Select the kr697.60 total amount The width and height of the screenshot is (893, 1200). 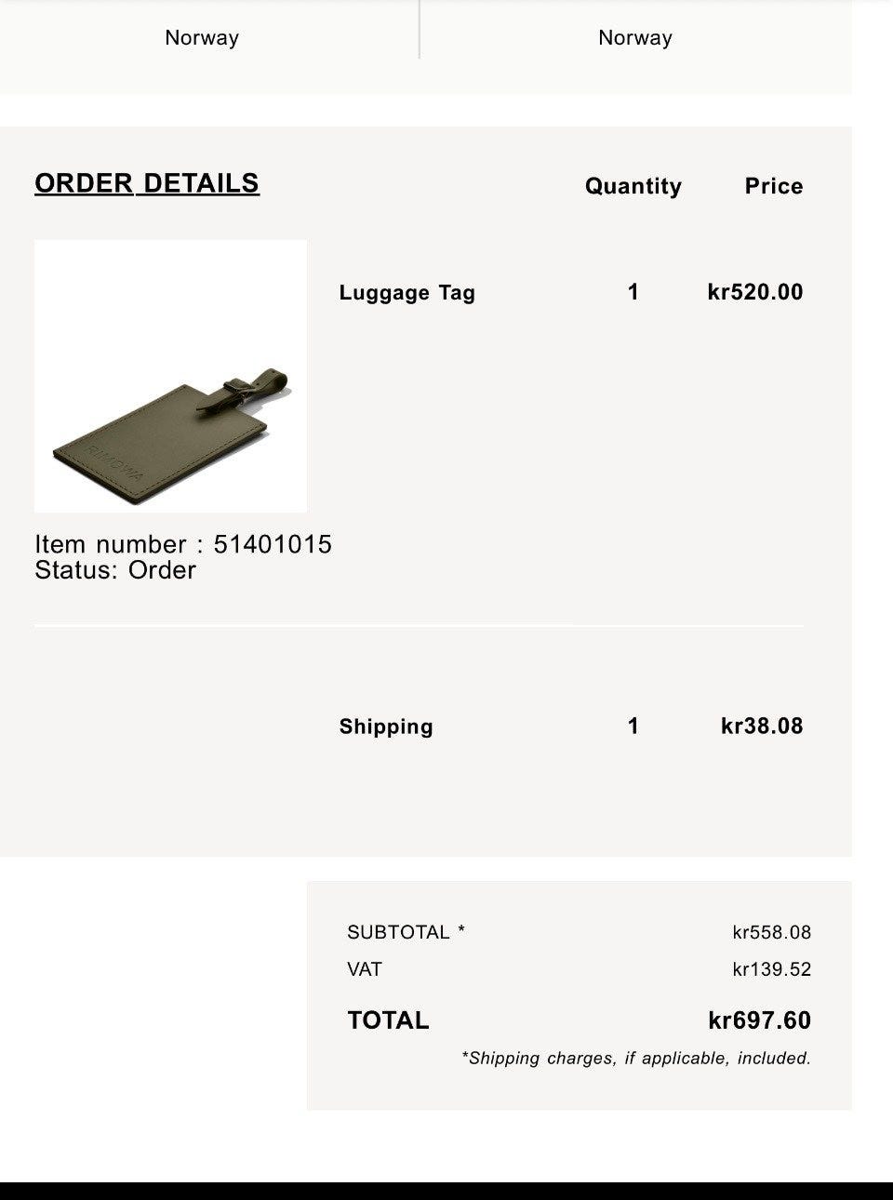point(759,1020)
